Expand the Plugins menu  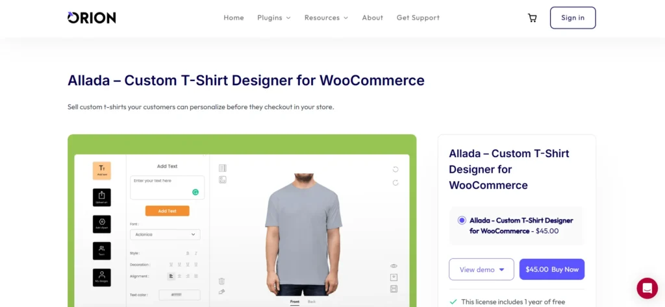274,18
